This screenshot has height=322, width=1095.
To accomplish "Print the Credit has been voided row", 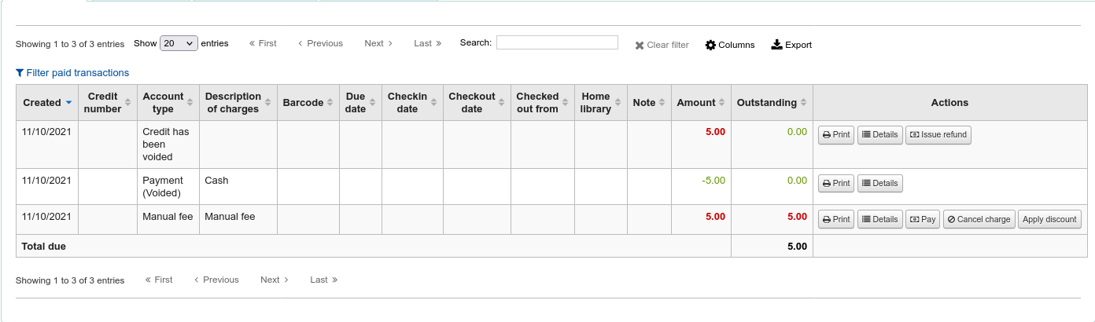I will (836, 134).
